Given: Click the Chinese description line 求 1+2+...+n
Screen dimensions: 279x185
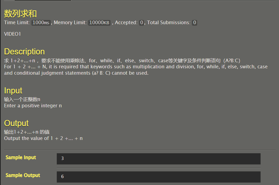Looking at the screenshot, I should pos(122,60).
